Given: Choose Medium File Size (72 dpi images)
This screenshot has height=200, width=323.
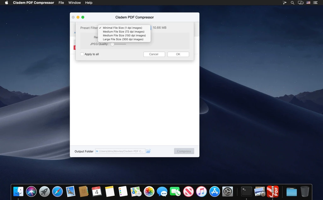Looking at the screenshot, I should [124, 32].
